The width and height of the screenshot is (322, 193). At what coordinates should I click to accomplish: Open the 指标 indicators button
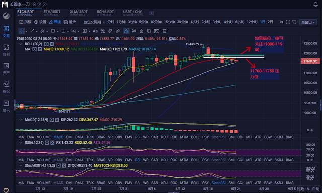coord(25,22)
